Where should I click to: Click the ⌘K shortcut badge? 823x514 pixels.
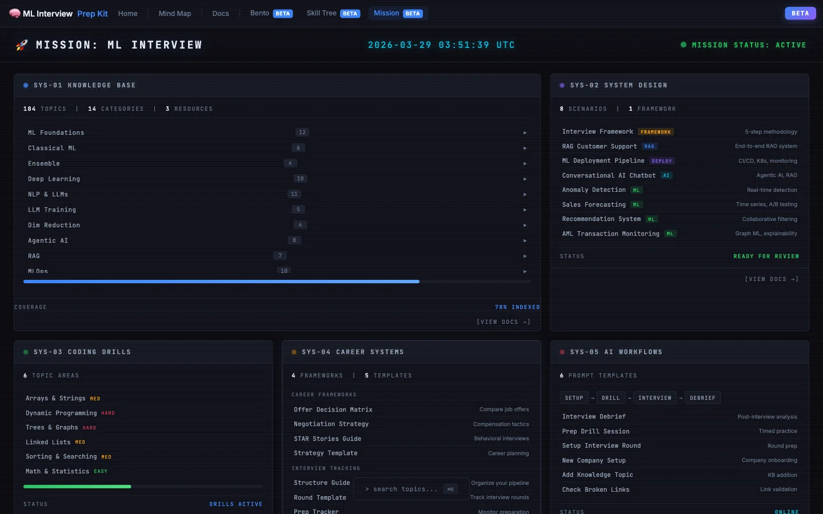(x=450, y=489)
